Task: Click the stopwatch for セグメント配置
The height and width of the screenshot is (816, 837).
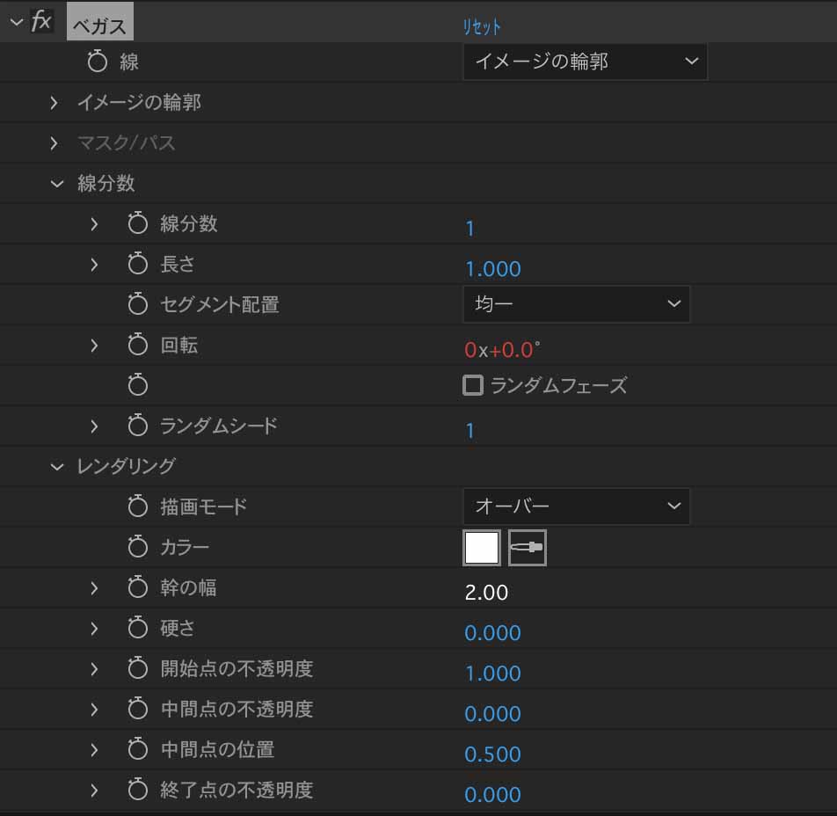Action: click(138, 304)
